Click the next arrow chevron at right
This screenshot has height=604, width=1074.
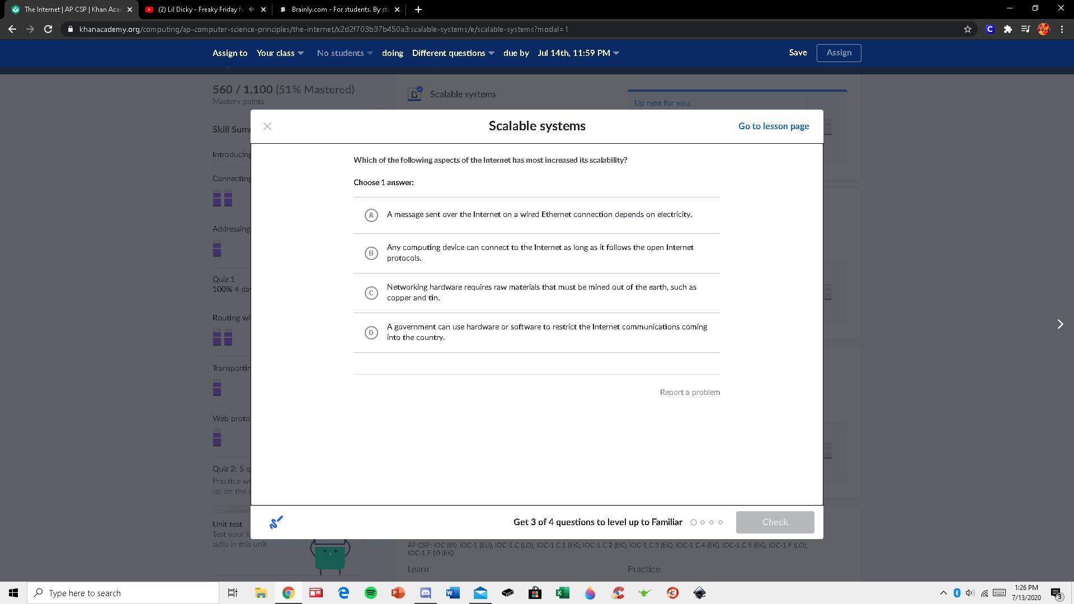pos(1060,324)
